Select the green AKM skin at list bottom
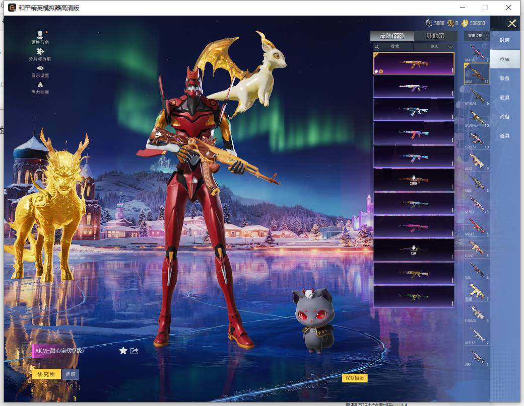This screenshot has width=524, height=406. pyautogui.click(x=414, y=297)
